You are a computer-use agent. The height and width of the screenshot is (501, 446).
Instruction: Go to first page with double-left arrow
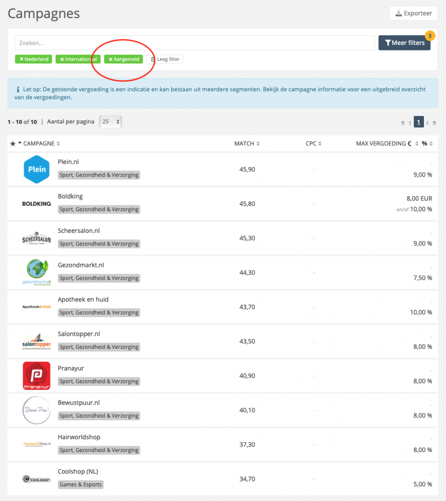click(x=403, y=122)
